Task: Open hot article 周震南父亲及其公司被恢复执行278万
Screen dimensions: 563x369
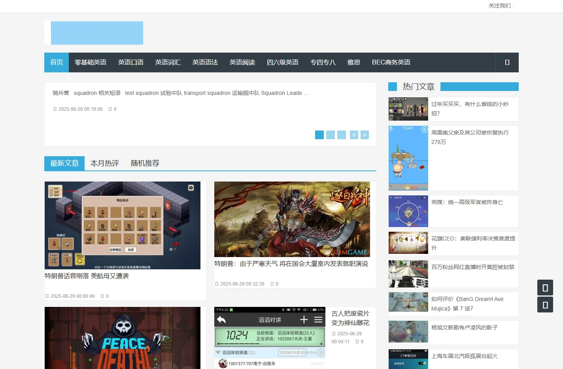Action: click(x=470, y=137)
